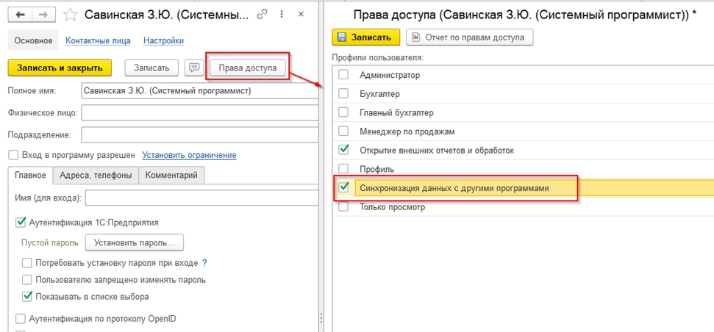Toggle Вход в программу разрешен checkbox

point(13,155)
